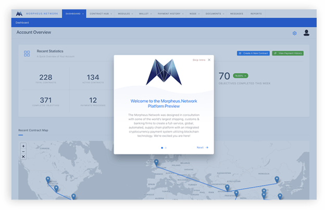Screen dimensions: 325x210
Task: Reset map view with the X icon
Action: 23,156
